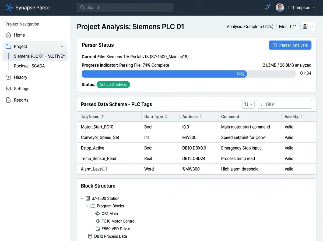Click address MW200 cell

189,137
